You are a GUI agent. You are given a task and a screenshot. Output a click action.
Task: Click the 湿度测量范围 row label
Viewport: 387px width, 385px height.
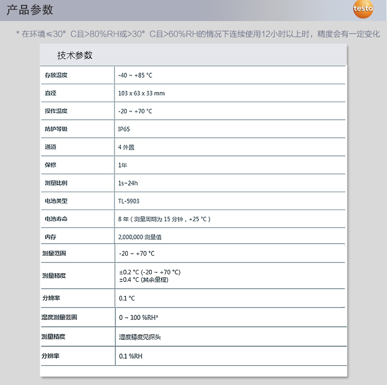[x=59, y=317]
